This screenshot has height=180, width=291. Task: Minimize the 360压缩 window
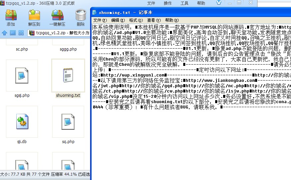(x=230, y=3)
